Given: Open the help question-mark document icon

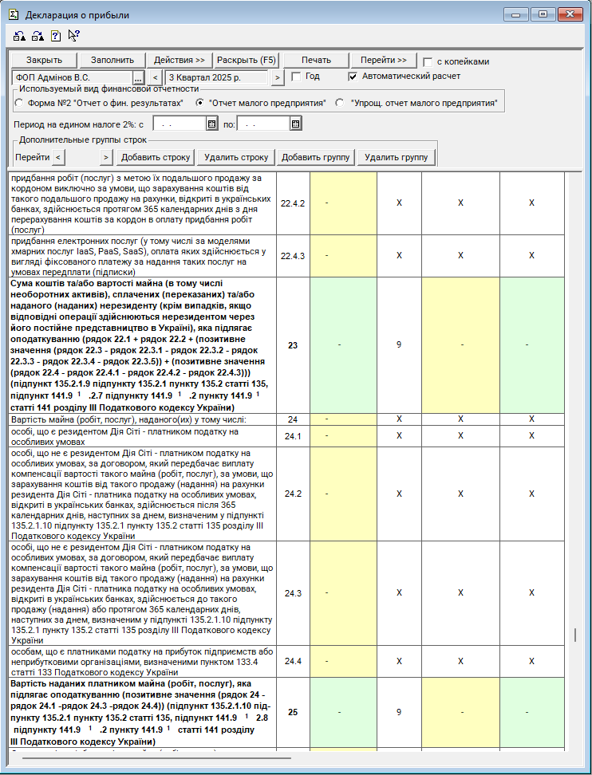Looking at the screenshot, I should tap(55, 35).
